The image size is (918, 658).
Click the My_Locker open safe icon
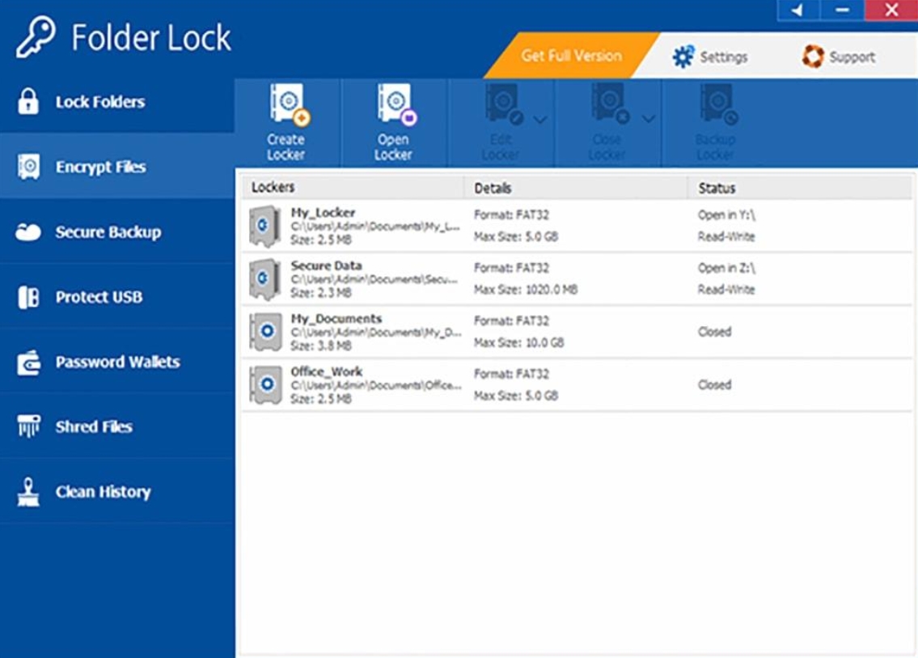(x=264, y=226)
